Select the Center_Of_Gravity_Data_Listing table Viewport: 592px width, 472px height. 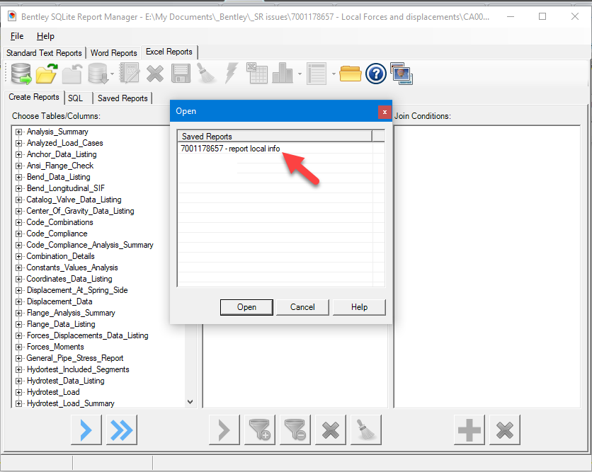(80, 211)
